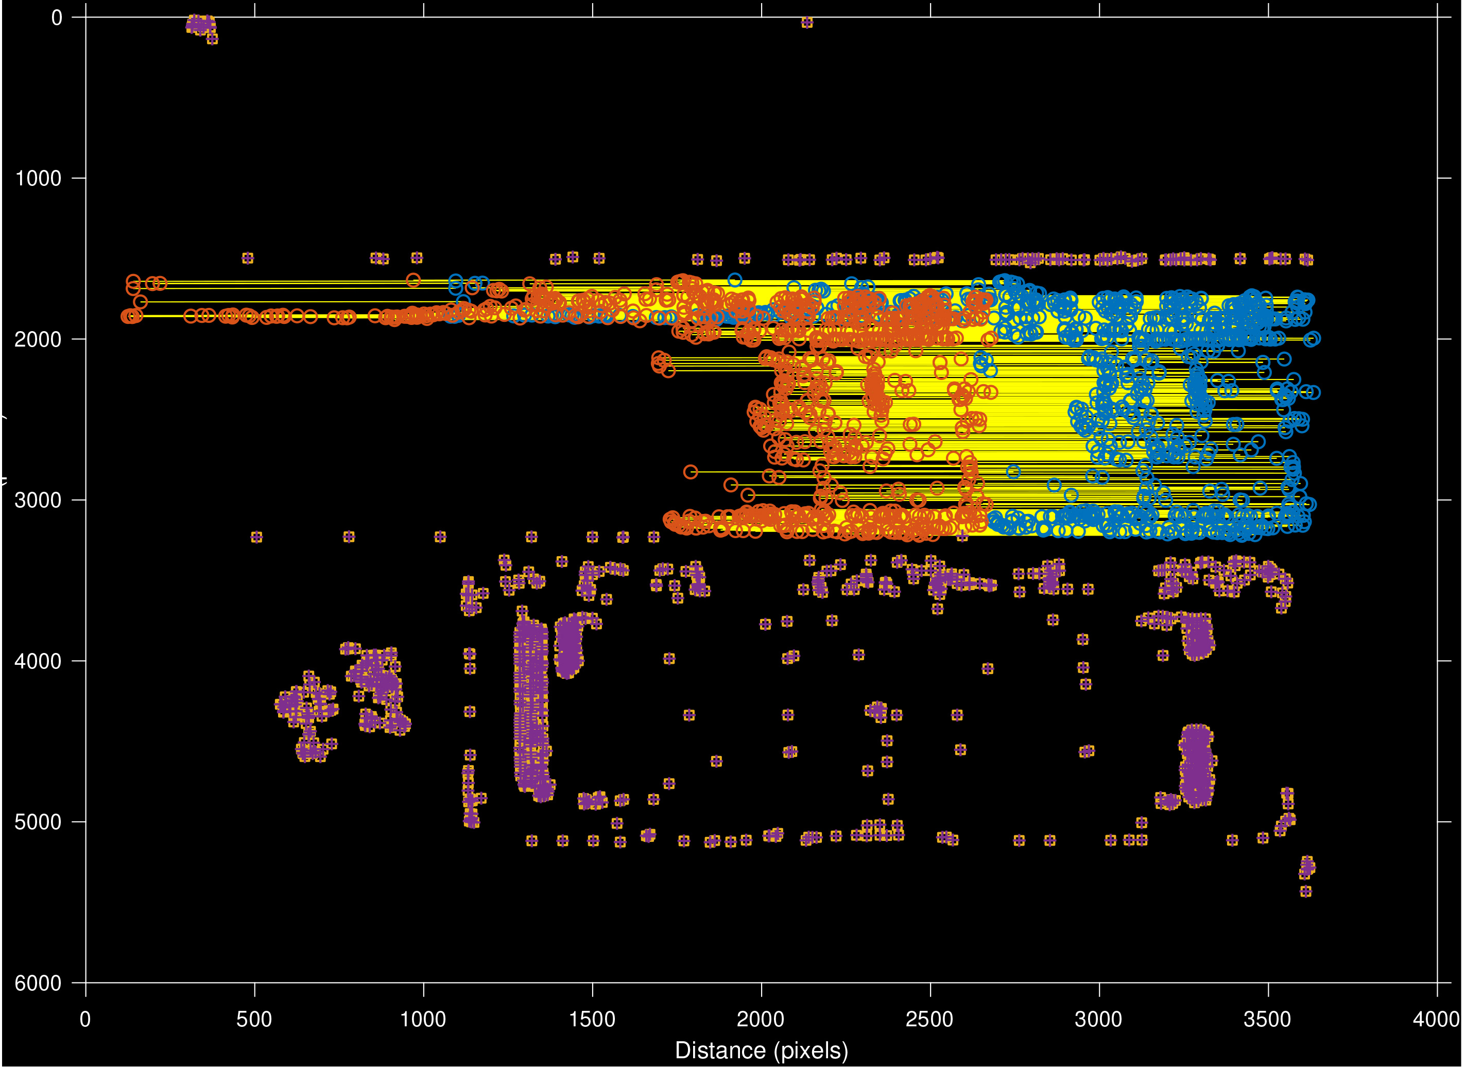Select x-axis tick label '3000'
The image size is (1465, 1067).
(1098, 1020)
